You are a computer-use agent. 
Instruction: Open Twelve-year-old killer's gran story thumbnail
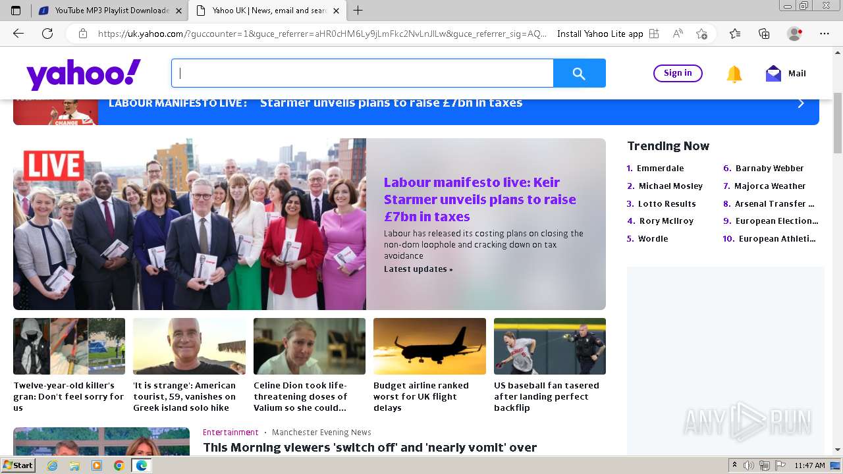(x=69, y=346)
